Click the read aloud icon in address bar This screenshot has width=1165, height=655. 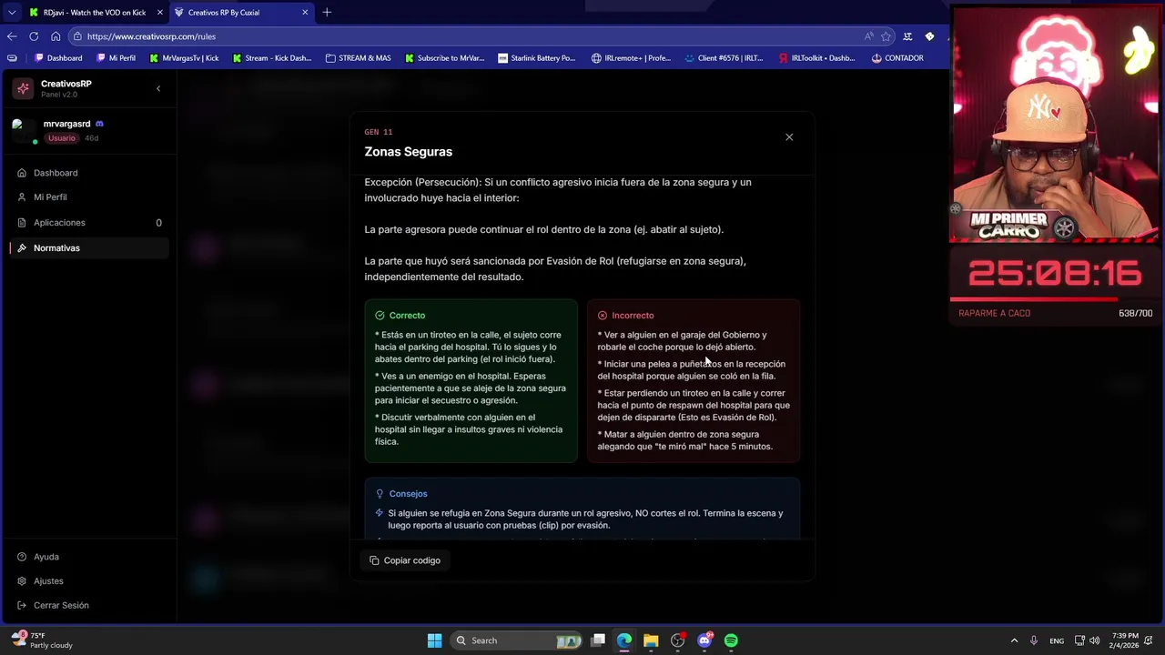(869, 36)
